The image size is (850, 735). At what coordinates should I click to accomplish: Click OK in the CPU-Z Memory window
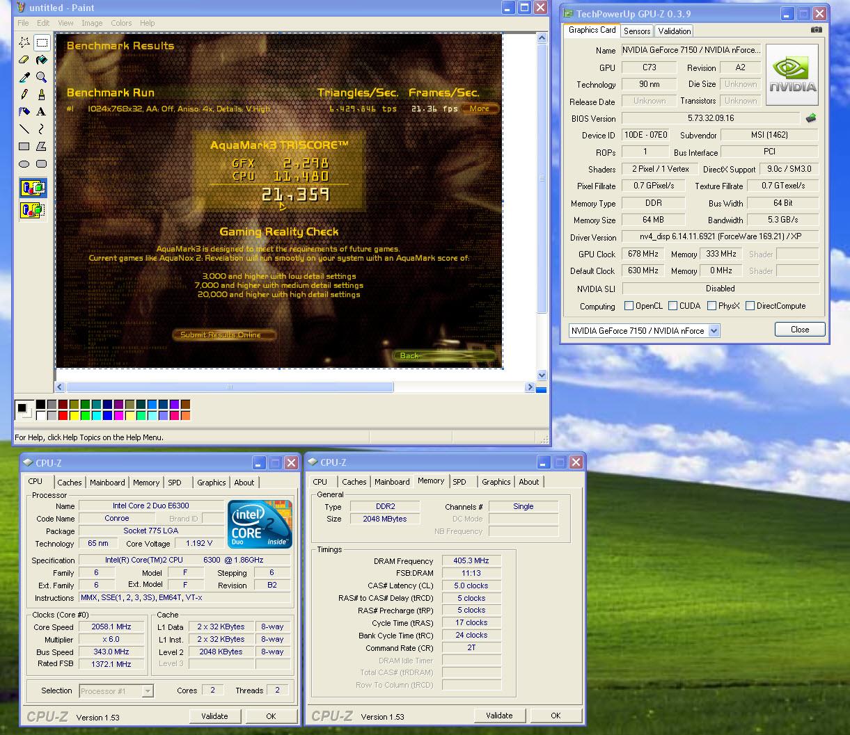tap(556, 716)
